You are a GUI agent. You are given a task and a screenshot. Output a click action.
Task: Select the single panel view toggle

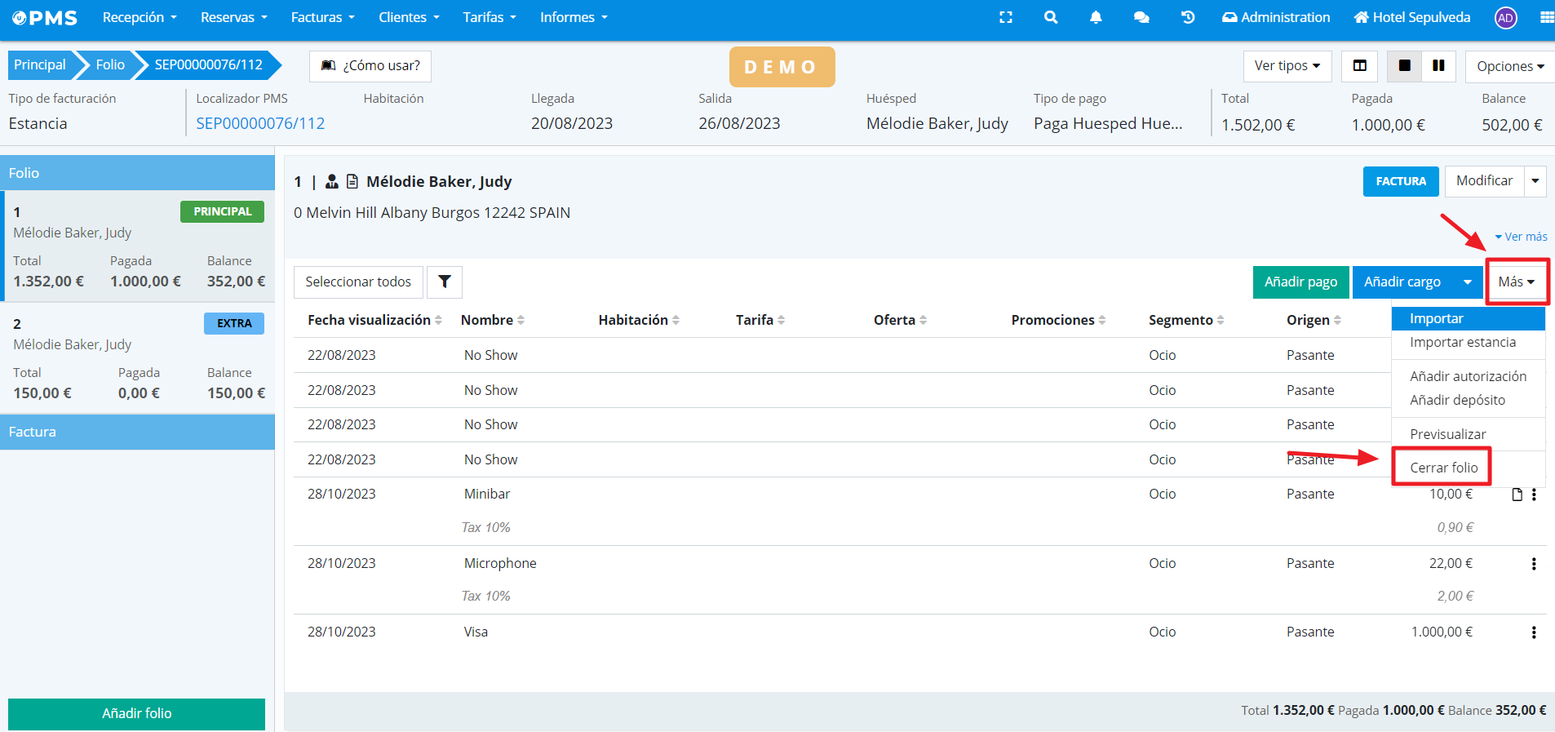pos(1404,66)
